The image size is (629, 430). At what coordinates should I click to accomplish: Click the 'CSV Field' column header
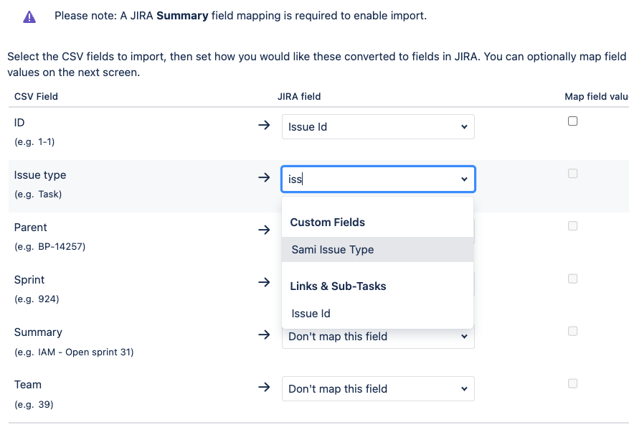(x=36, y=97)
